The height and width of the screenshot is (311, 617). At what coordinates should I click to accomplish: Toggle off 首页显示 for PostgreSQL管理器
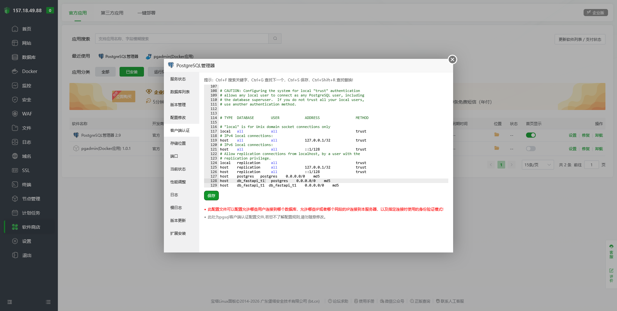531,135
